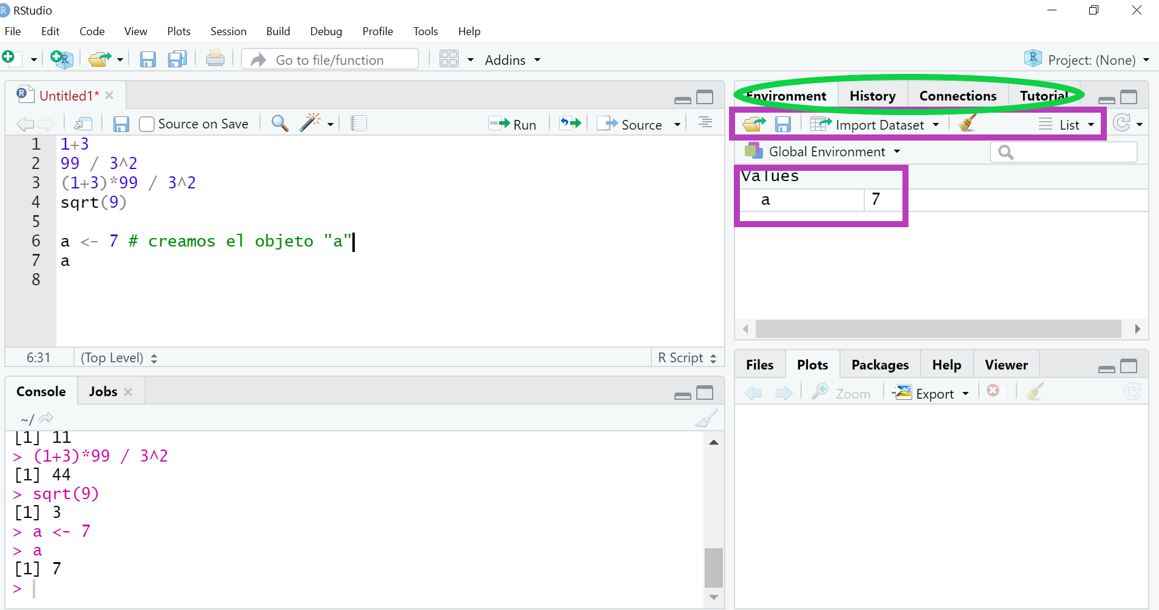This screenshot has width=1159, height=610.
Task: Open the List view mode dropdown
Action: [1067, 125]
